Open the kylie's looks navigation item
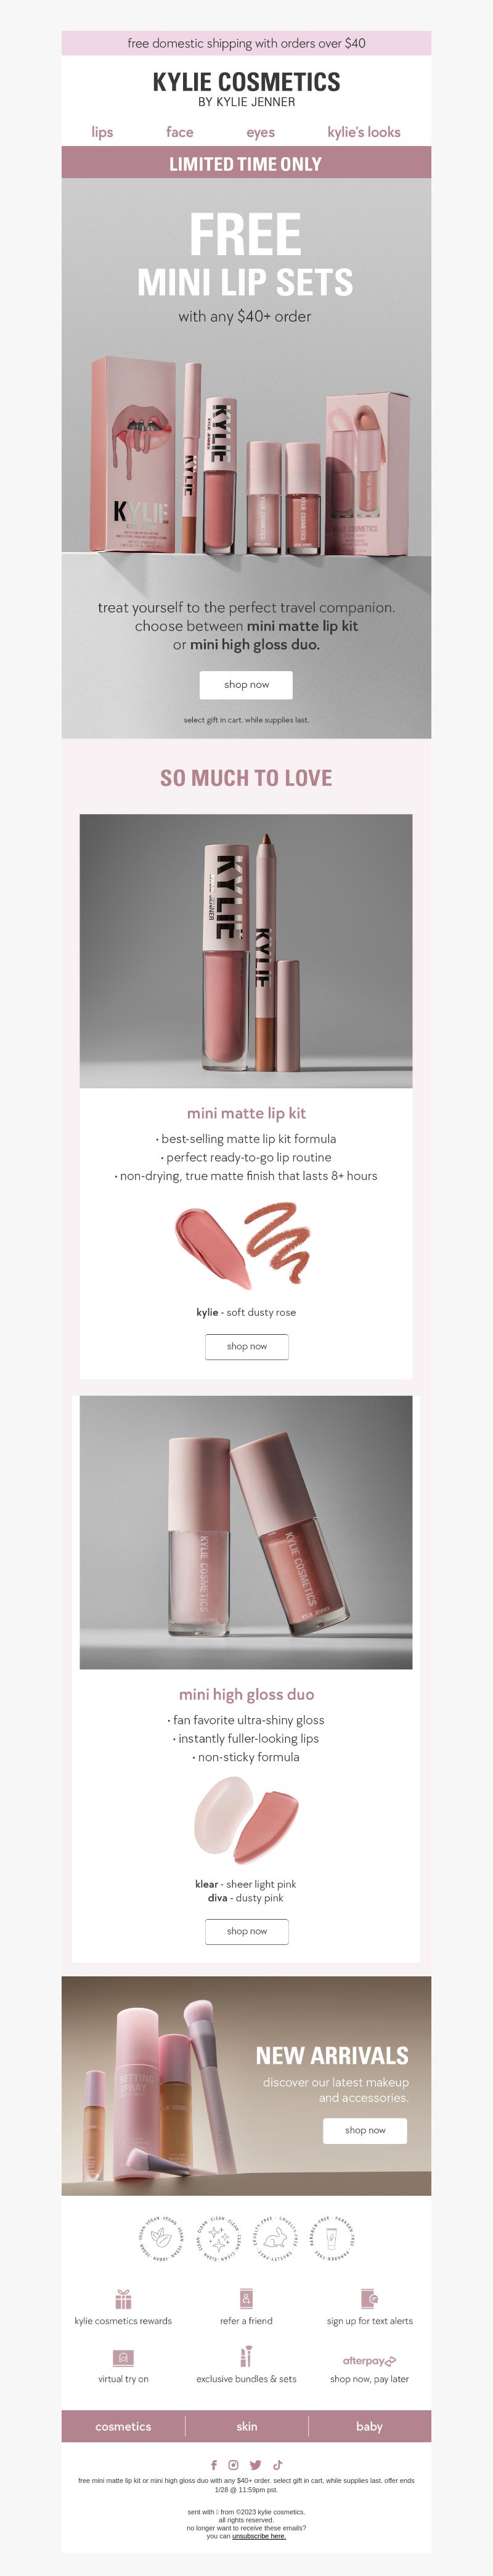This screenshot has width=493, height=2576. point(364,132)
